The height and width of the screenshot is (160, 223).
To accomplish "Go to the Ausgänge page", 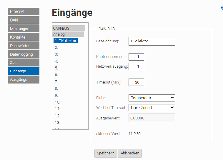I will [x=23, y=80].
